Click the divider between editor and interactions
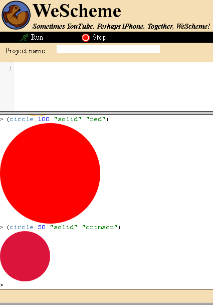Viewport: 213px width, 305px height. pos(106,113)
